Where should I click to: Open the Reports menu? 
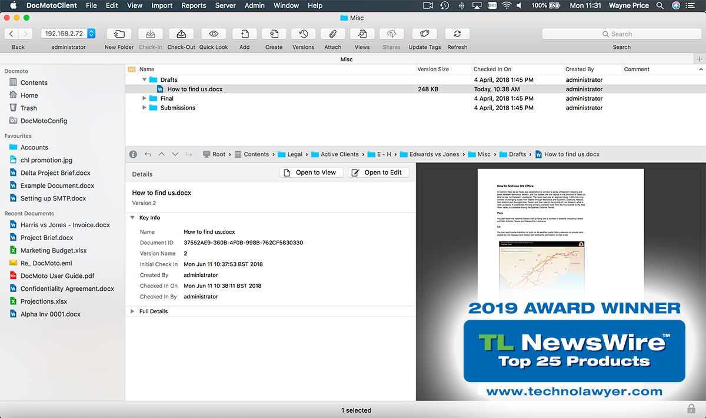click(194, 5)
